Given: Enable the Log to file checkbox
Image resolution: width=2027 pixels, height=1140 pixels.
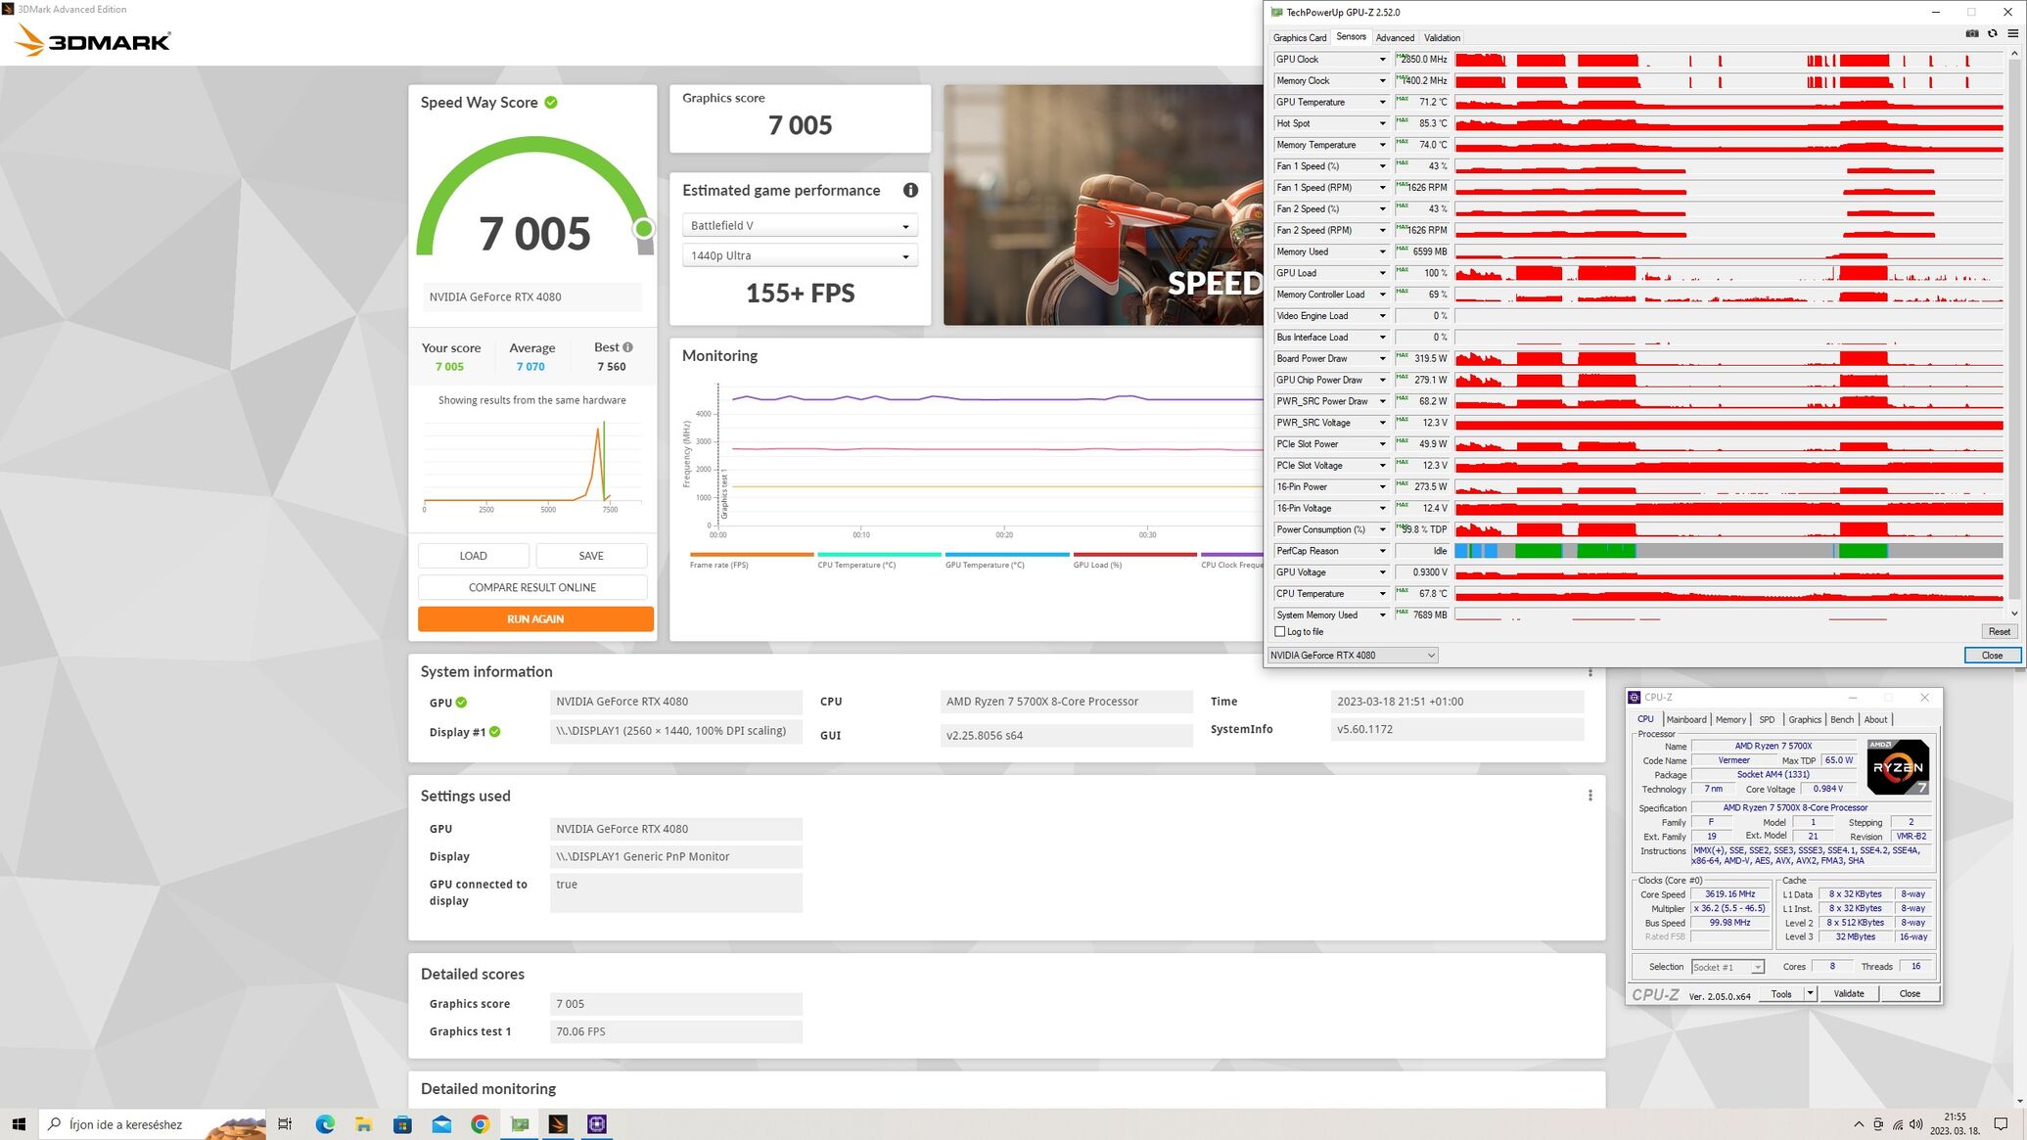Looking at the screenshot, I should pos(1279,632).
